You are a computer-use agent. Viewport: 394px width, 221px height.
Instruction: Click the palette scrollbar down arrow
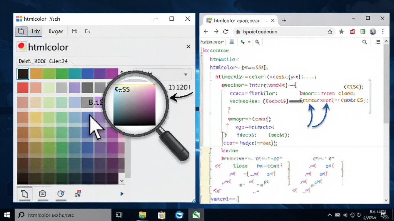click(x=122, y=181)
